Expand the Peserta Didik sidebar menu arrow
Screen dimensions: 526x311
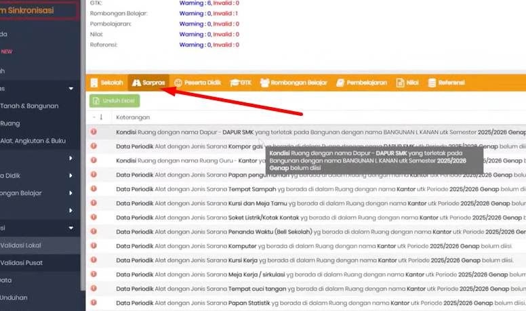click(x=71, y=175)
